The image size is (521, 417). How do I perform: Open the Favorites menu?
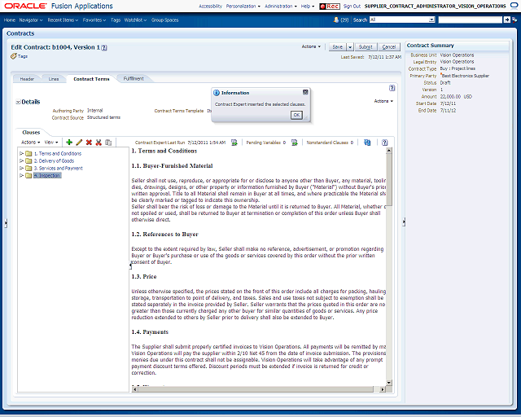pos(94,20)
